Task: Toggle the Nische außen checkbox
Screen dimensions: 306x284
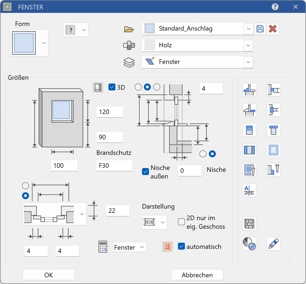Action: tap(145, 172)
